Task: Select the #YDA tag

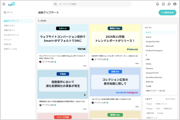Action: point(158,109)
